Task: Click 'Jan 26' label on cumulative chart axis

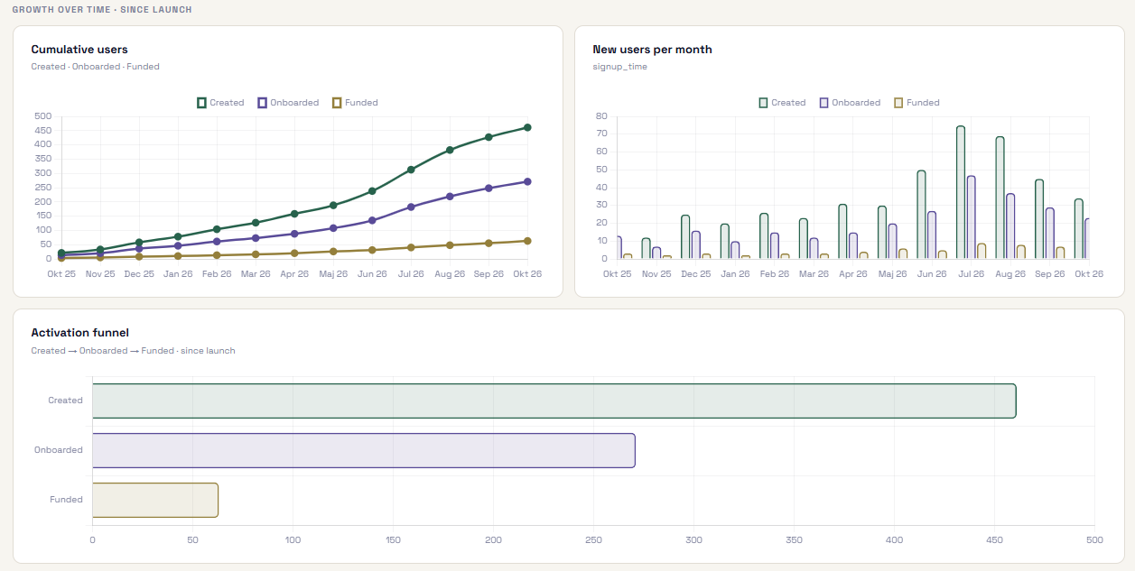Action: tap(178, 273)
